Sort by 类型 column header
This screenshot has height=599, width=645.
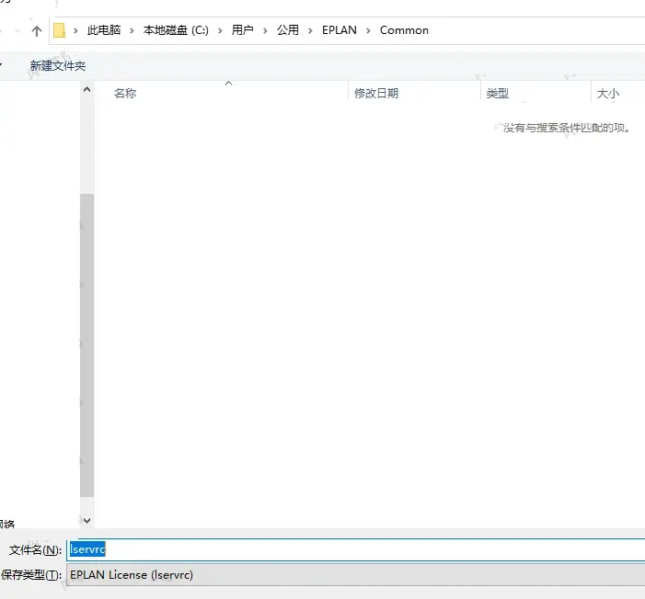click(498, 94)
